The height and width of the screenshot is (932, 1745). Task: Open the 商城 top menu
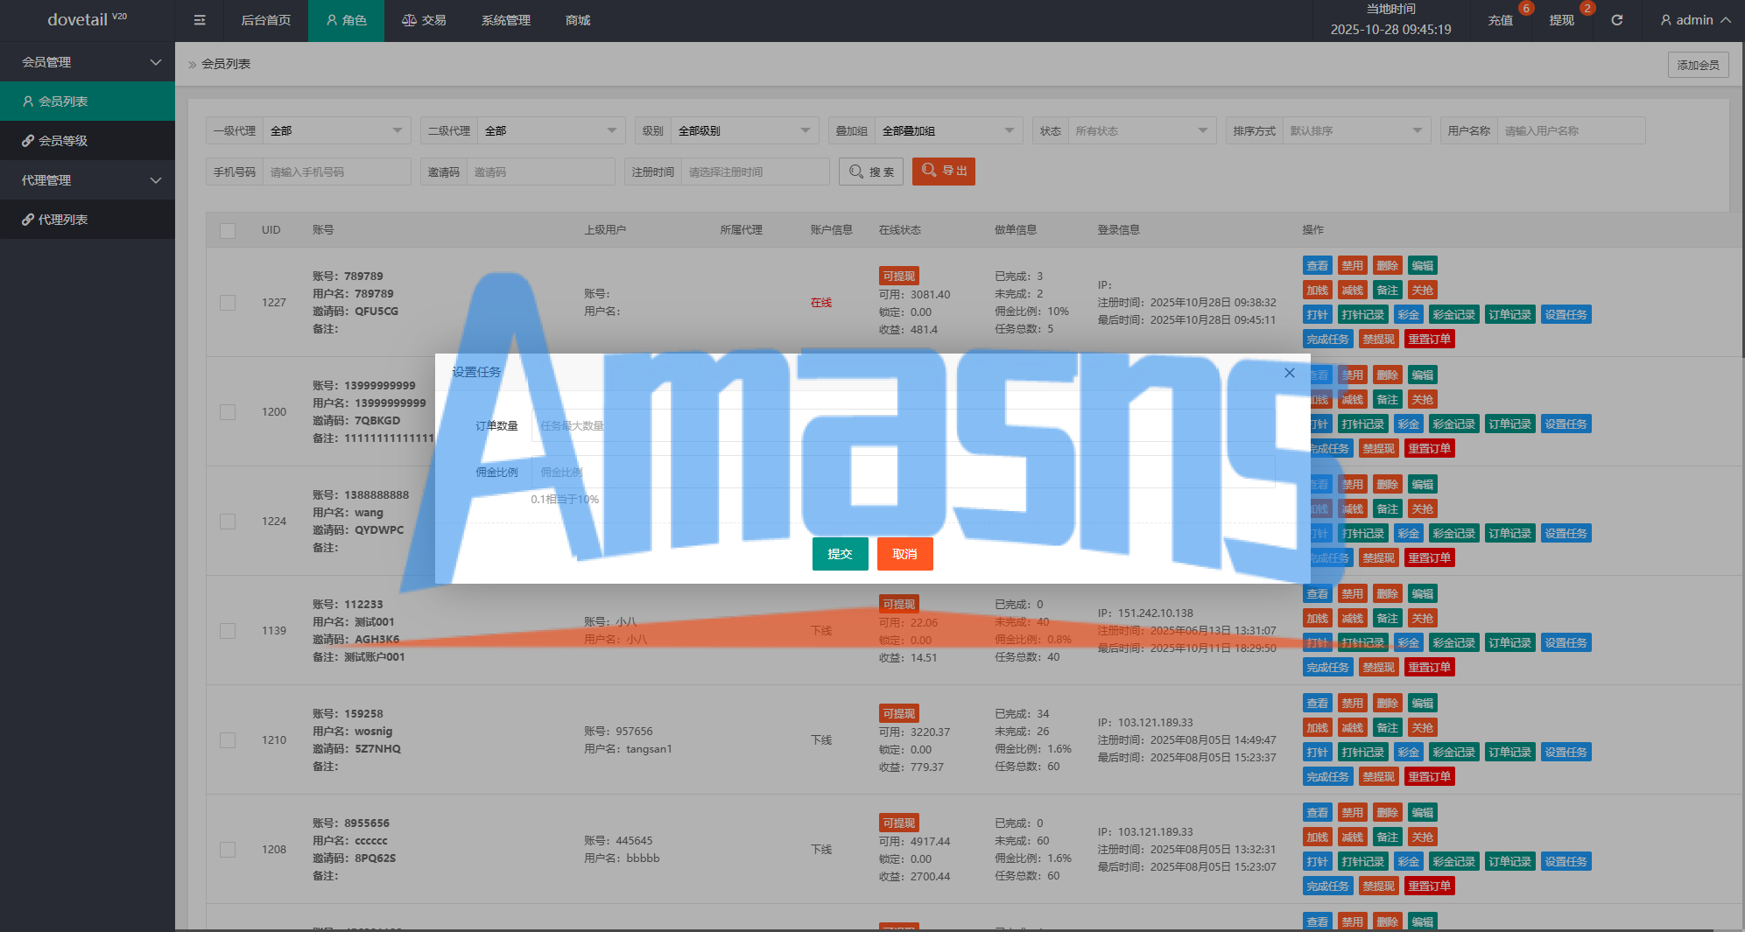click(x=578, y=20)
